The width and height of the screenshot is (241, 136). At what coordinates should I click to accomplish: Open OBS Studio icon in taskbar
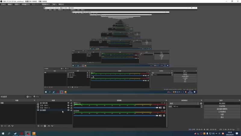click(x=28, y=133)
